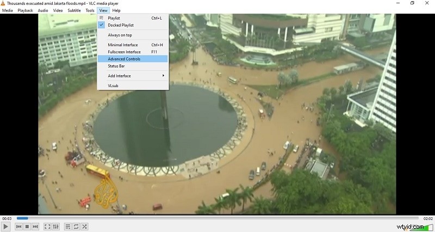435x232 pixels.
Task: Open VLsub from View menu
Action: coord(133,86)
